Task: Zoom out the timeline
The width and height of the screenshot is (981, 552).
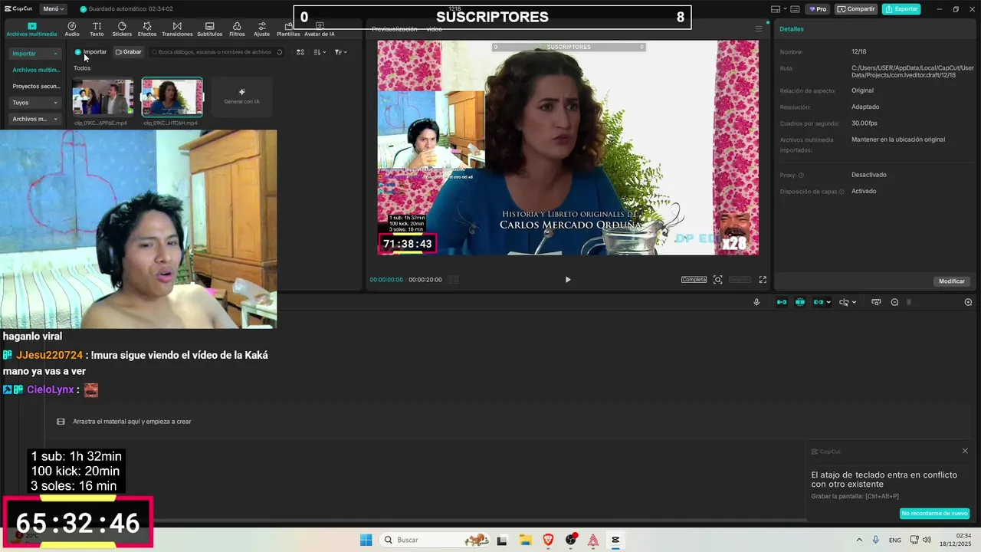Action: tap(894, 302)
